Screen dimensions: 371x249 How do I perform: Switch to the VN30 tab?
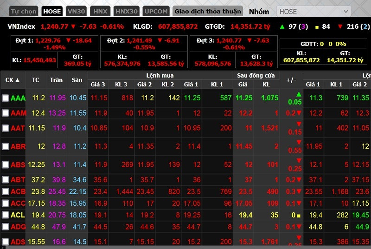76,11
